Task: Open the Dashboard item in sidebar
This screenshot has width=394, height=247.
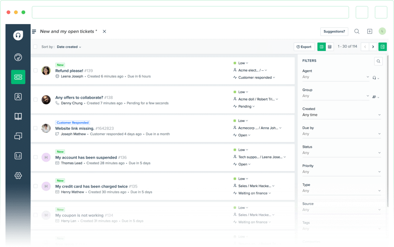Action: pos(18,57)
